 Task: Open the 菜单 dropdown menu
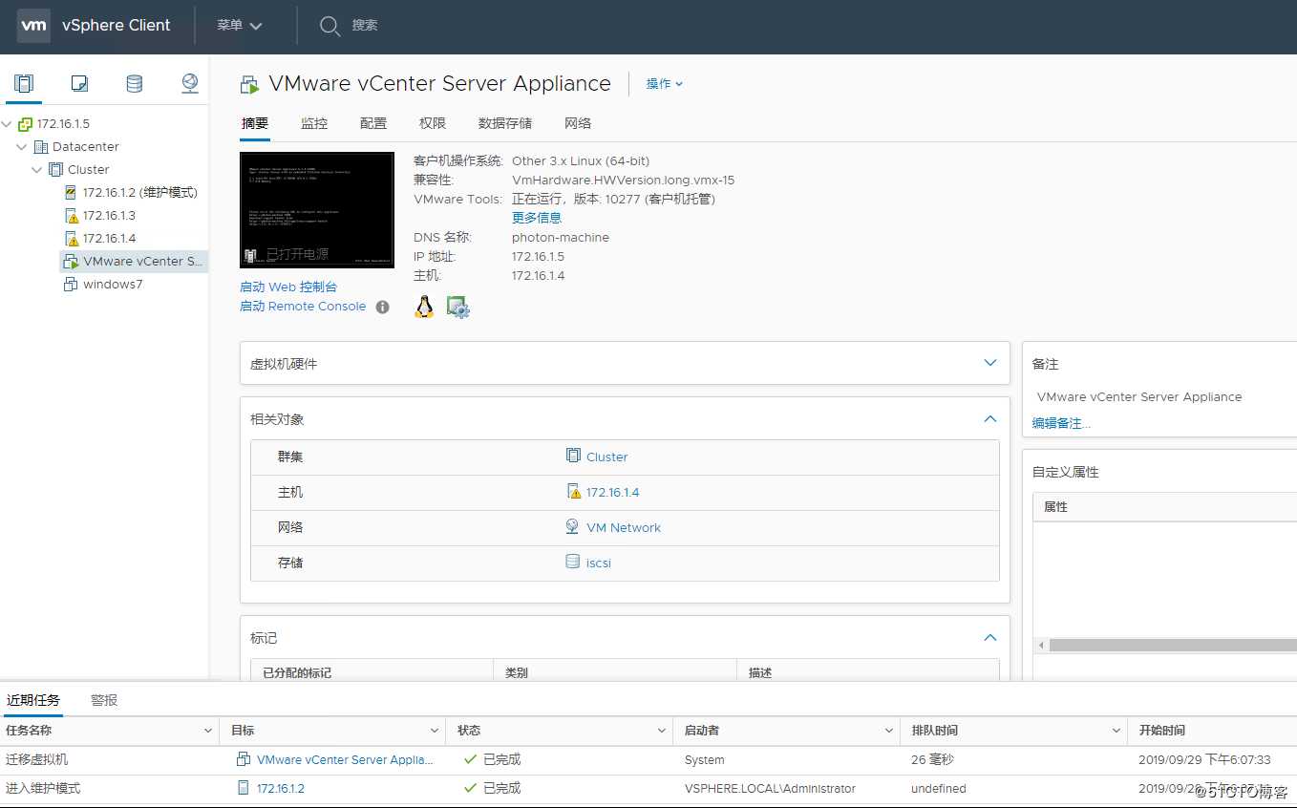coord(239,26)
